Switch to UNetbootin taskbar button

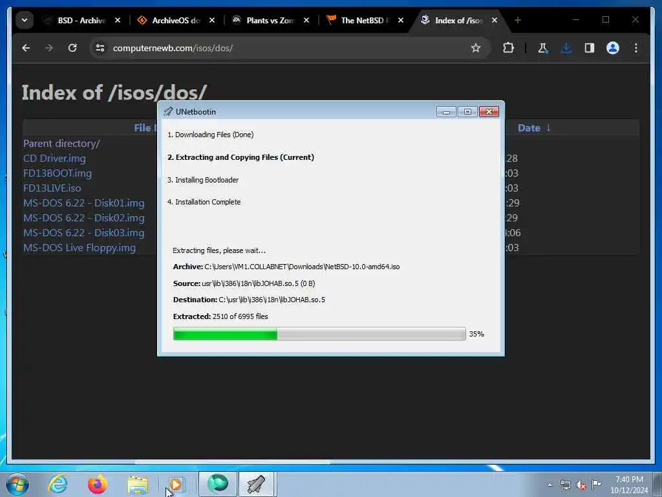tap(257, 484)
